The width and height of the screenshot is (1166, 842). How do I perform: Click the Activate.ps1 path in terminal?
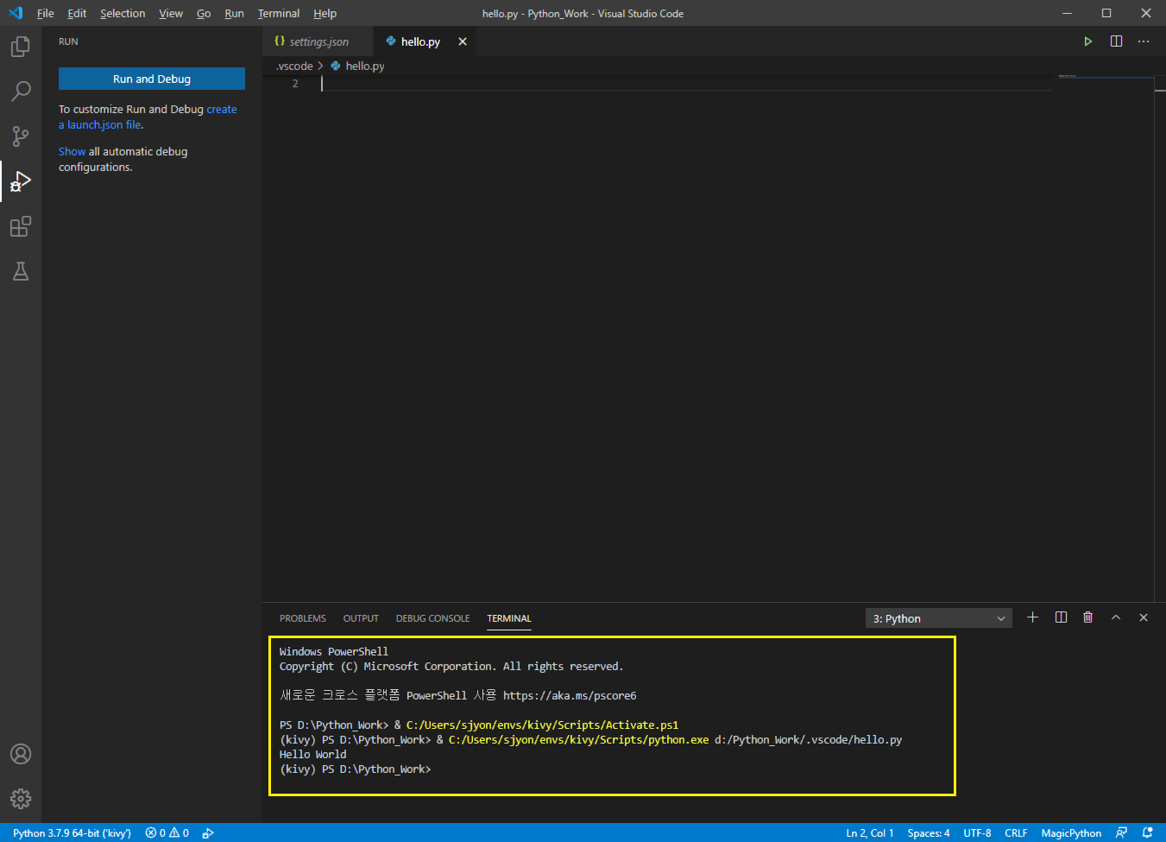point(542,725)
